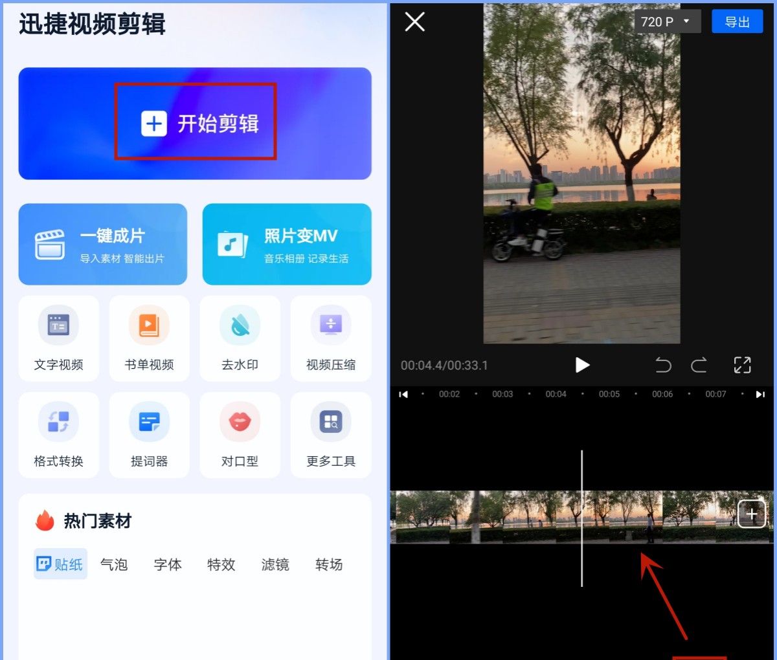Select the 提词器 teleprompter tool
Viewport: 777px width, 660px height.
149,434
